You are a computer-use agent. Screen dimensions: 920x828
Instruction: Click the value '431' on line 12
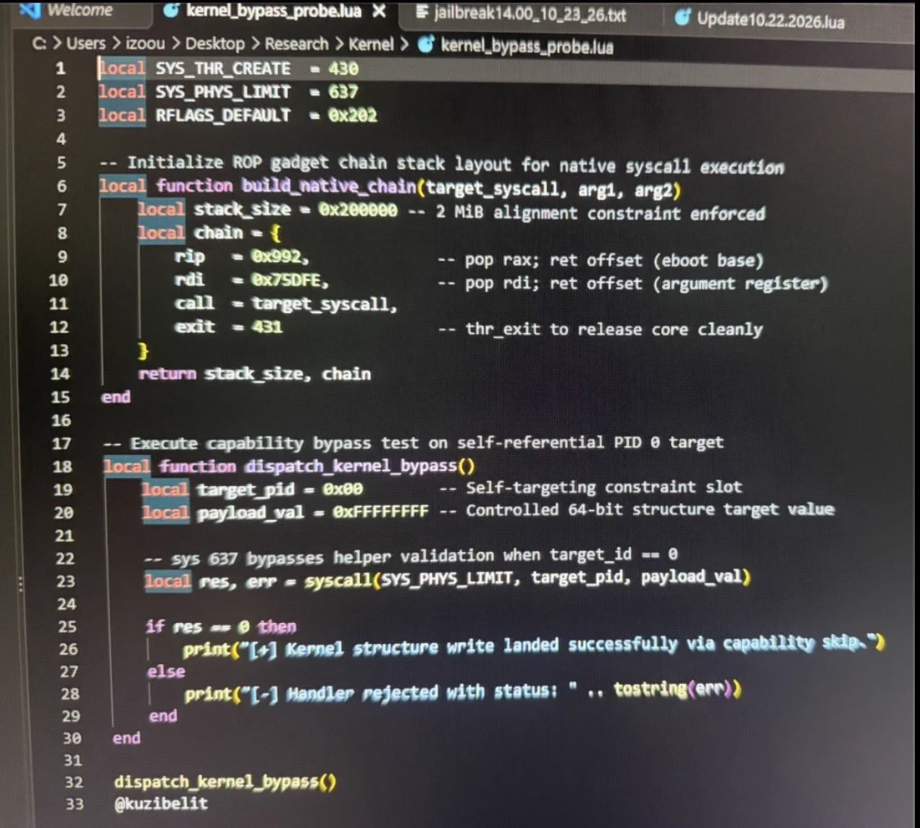pyautogui.click(x=267, y=327)
